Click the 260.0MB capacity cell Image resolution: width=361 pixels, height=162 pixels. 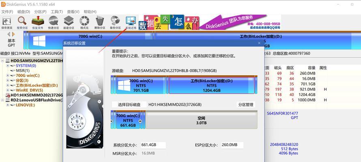click(x=307, y=73)
